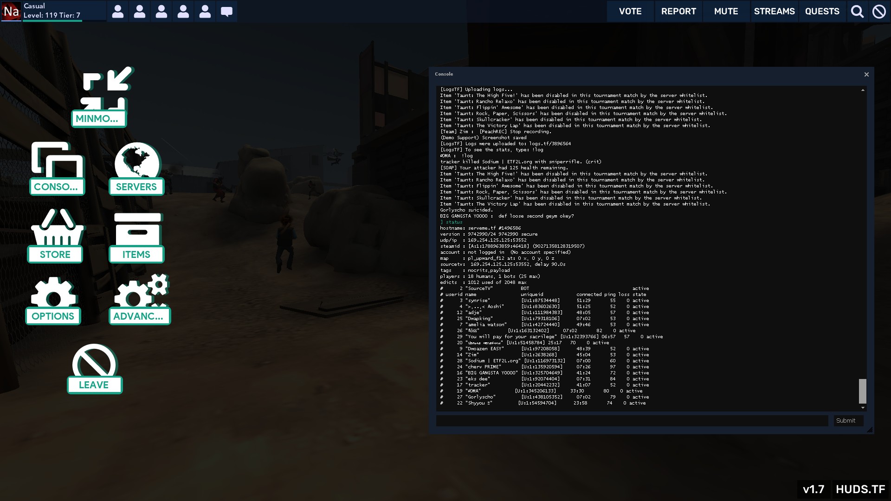Click the MINMODE shrink arrows icon
Screen dimensions: 891x501
(x=107, y=88)
